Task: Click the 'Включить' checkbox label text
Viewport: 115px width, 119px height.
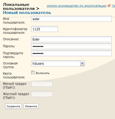Action: 43,73
